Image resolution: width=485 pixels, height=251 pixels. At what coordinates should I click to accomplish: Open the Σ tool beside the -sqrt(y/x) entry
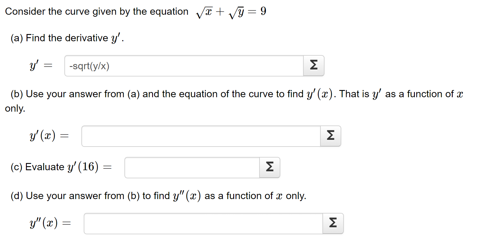tap(314, 65)
